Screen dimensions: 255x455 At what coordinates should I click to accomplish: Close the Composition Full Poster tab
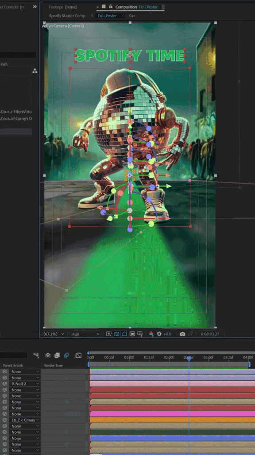(x=97, y=7)
